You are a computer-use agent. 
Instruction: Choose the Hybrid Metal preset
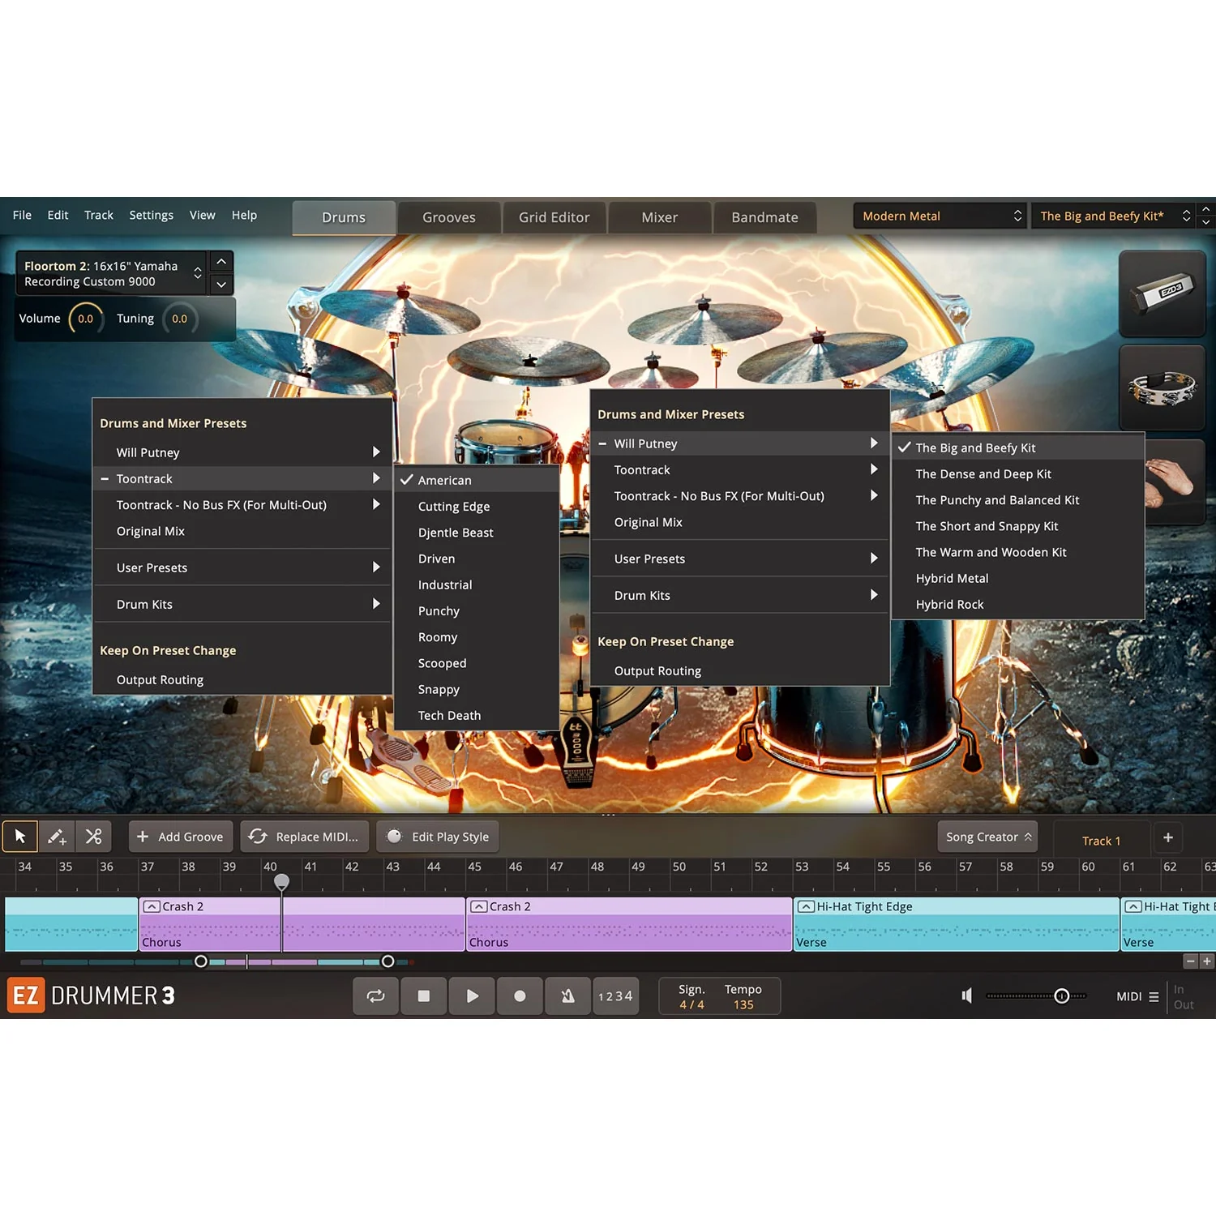click(1018, 578)
